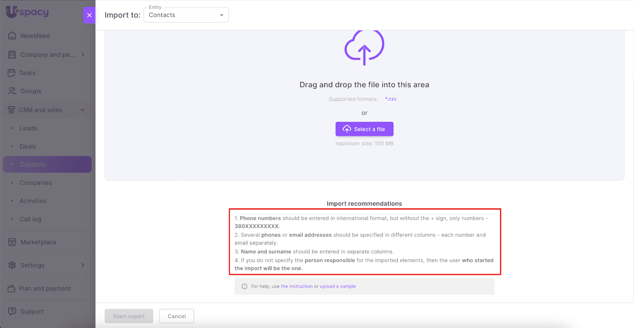Click the Plan and payment icon

[x=11, y=288]
